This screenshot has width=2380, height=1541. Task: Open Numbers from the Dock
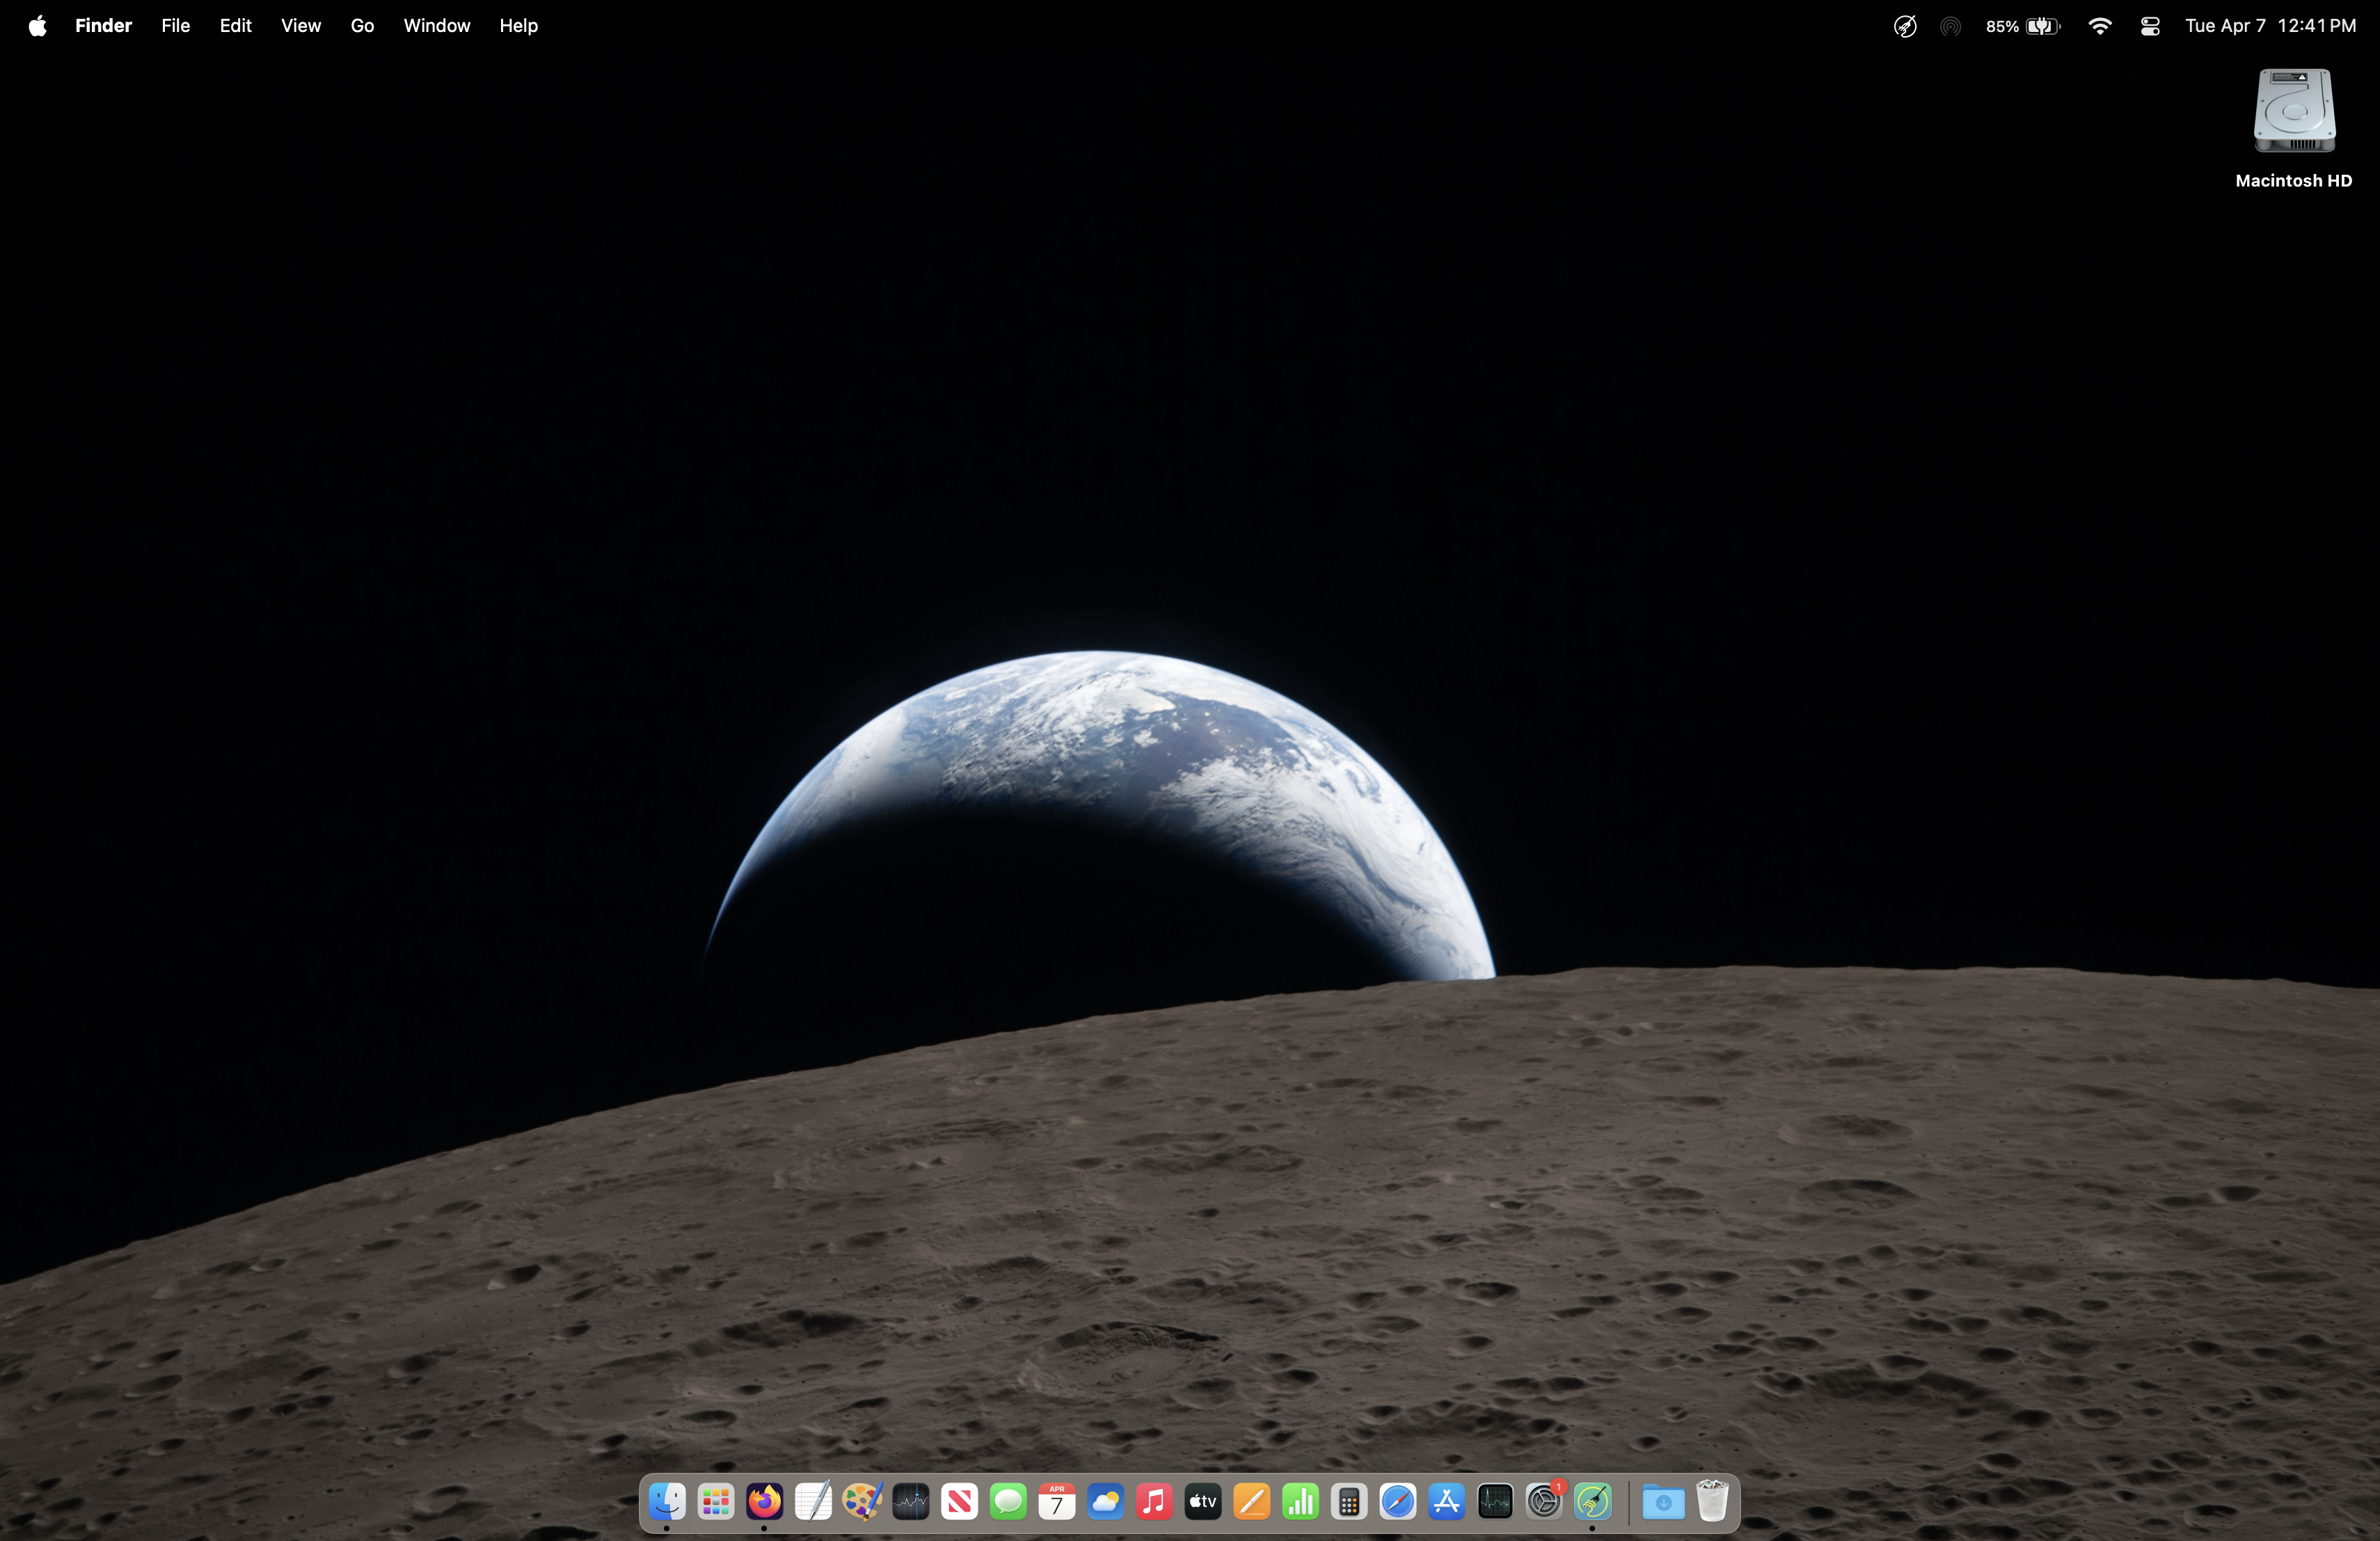(1300, 1501)
